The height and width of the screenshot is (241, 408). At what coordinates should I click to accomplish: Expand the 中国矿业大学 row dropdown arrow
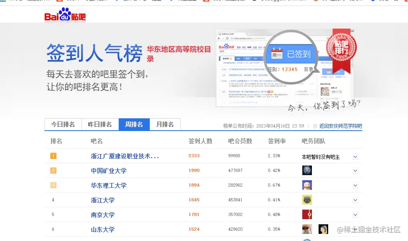355,171
